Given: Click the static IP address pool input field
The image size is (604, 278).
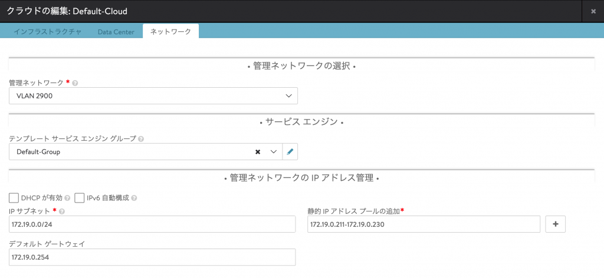Looking at the screenshot, I should [424, 224].
